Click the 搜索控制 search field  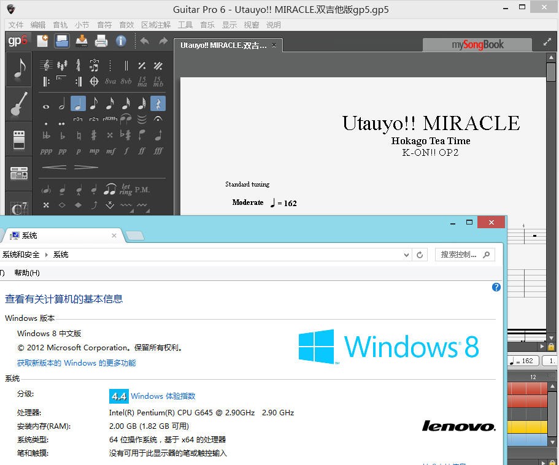pyautogui.click(x=465, y=255)
